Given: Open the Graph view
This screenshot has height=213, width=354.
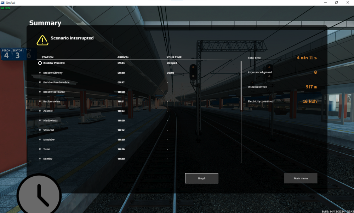Looking at the screenshot, I should coord(201,178).
